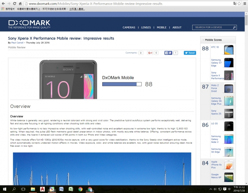Screen dimensions: 248x193
Task: Open the action center notification icon
Action: [225, 189]
